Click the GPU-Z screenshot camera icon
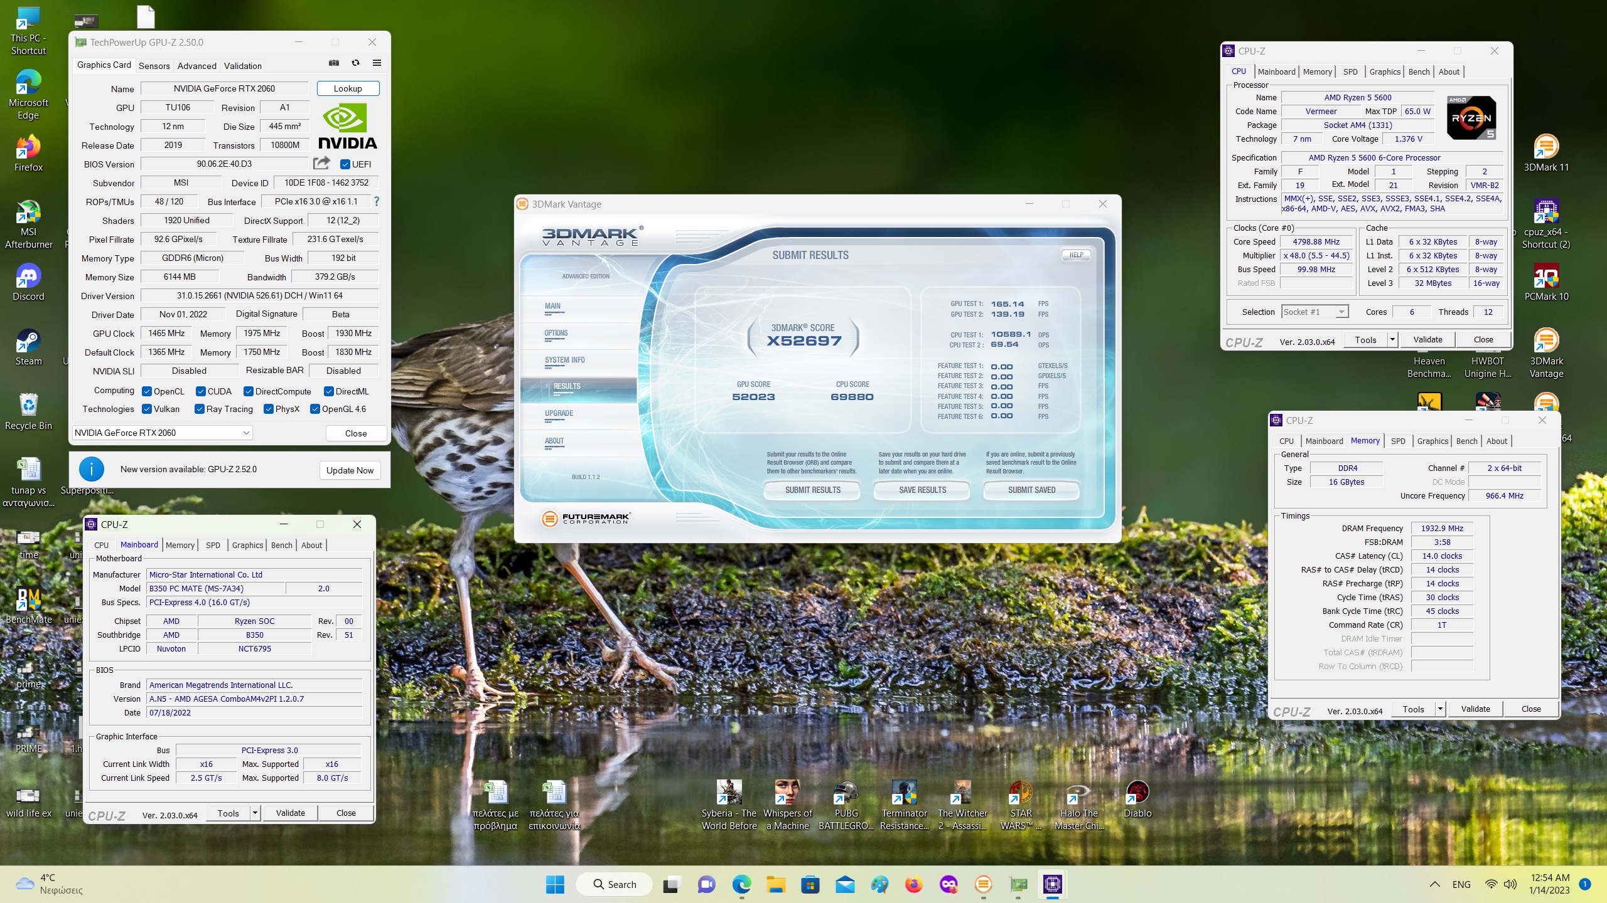1607x903 pixels. [x=334, y=63]
